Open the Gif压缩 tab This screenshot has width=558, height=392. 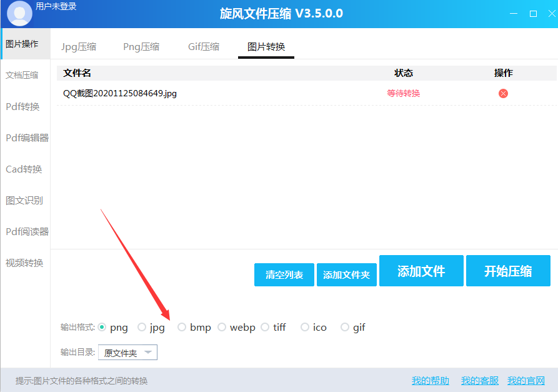click(x=203, y=46)
